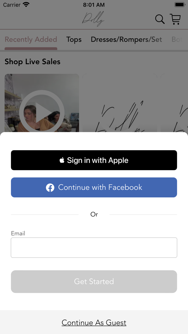The image size is (188, 334).
Task: Open the Dresses/Rompers/Set tab
Action: click(126, 39)
